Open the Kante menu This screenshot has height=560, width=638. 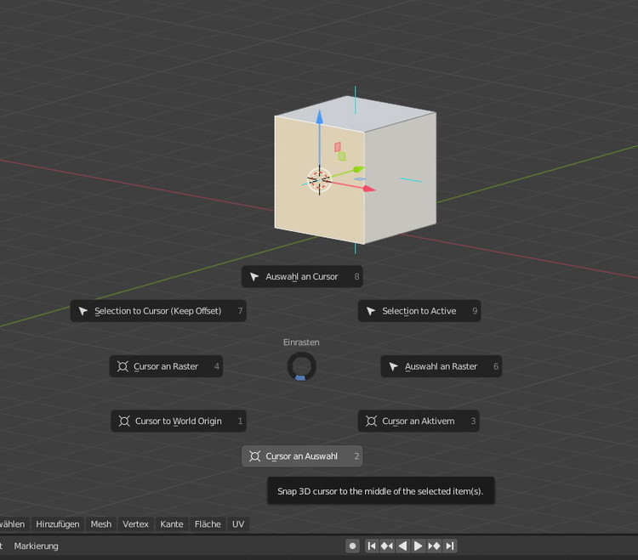tap(172, 524)
